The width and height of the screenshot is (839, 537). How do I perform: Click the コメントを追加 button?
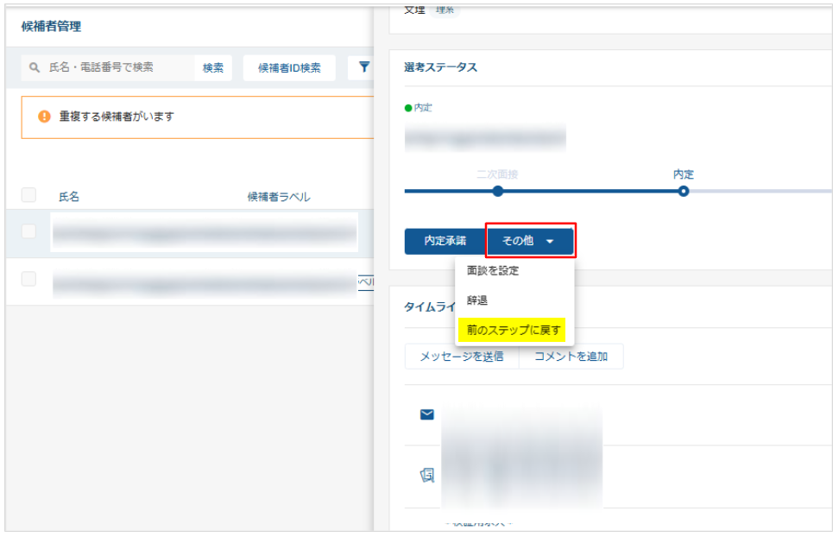571,357
